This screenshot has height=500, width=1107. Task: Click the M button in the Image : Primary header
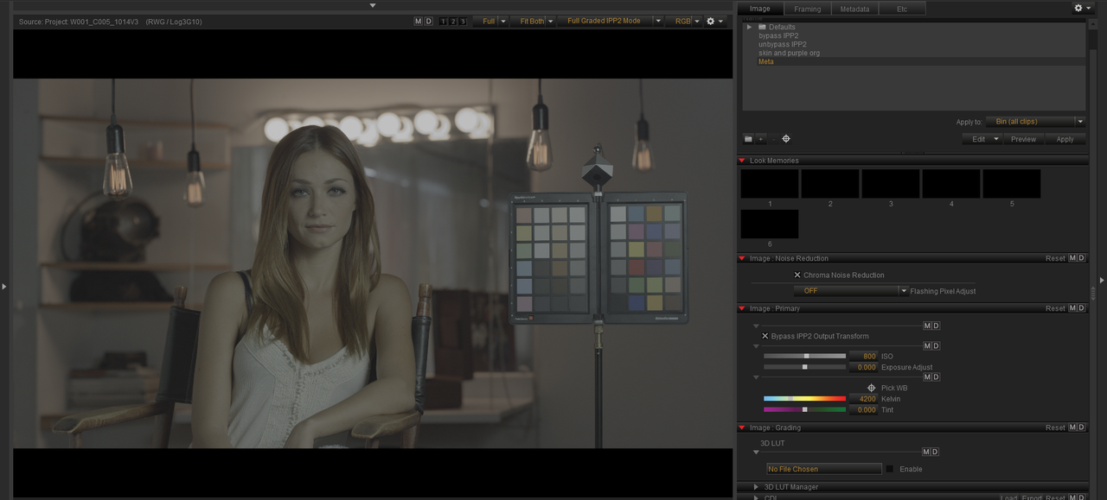pos(1073,308)
